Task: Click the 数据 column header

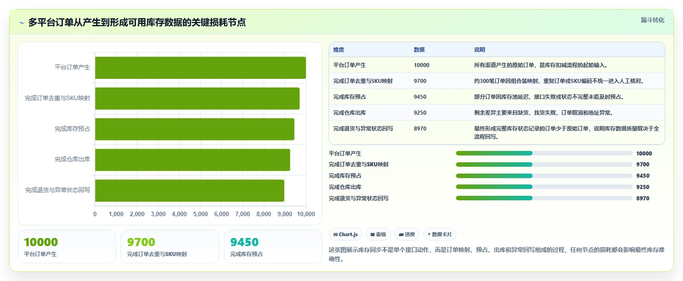Action: click(419, 50)
